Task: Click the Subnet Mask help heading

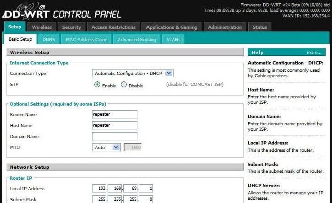Action: click(263, 164)
